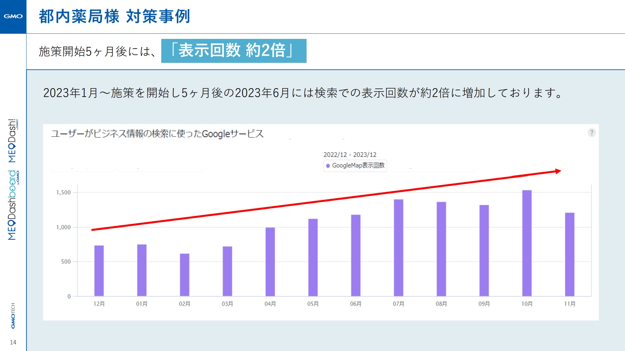Click the page number 14
Image resolution: width=625 pixels, height=351 pixels.
(x=13, y=342)
